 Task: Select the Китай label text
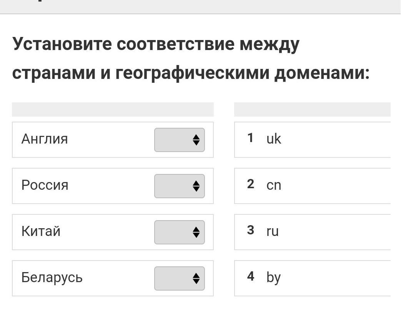[x=41, y=231]
